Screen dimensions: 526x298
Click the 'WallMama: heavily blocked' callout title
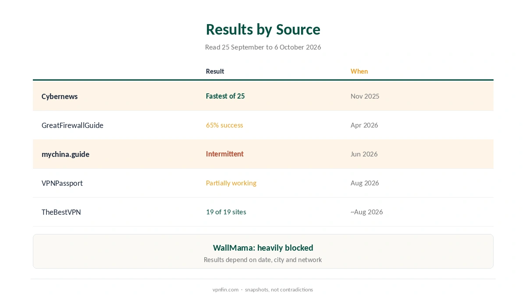click(x=263, y=248)
